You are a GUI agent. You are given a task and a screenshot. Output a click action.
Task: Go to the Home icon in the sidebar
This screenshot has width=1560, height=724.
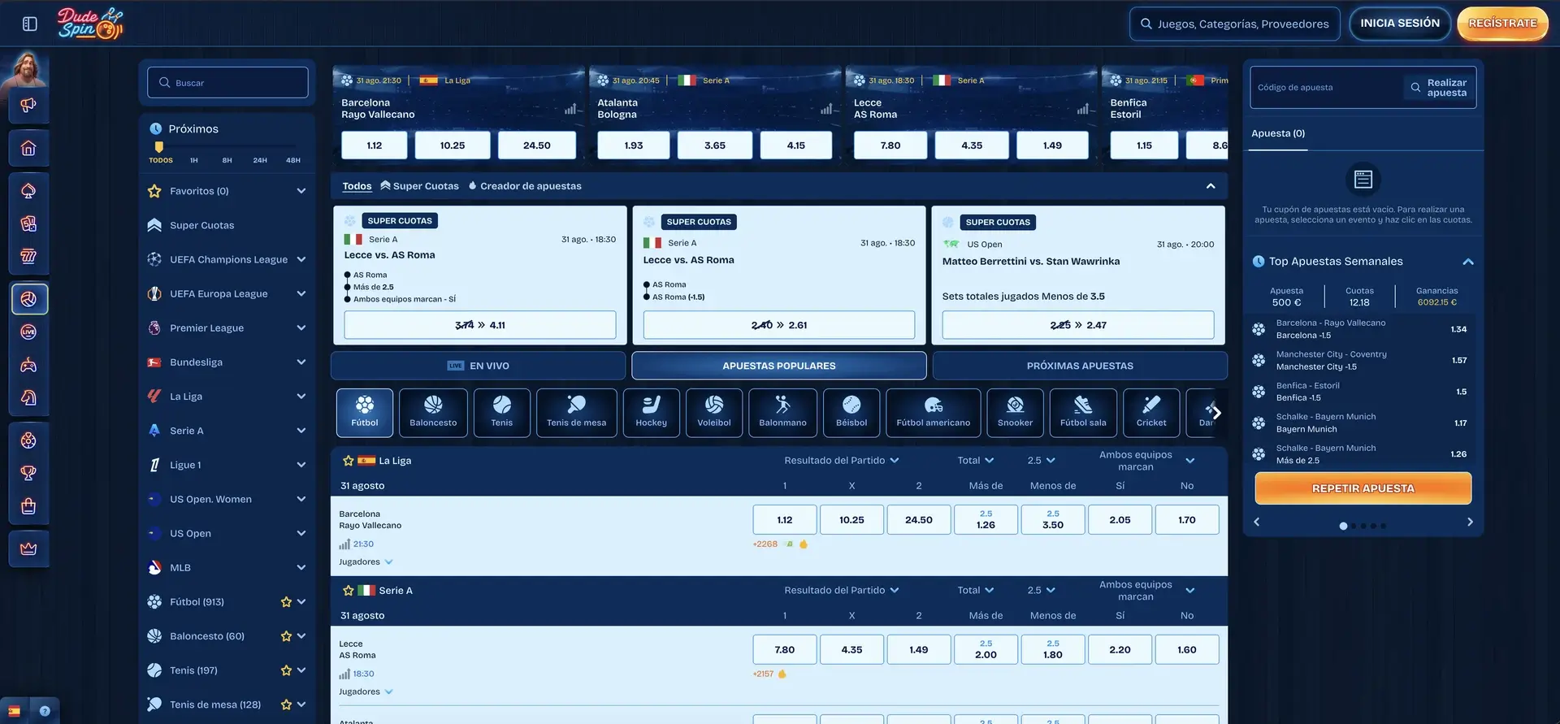coord(28,149)
